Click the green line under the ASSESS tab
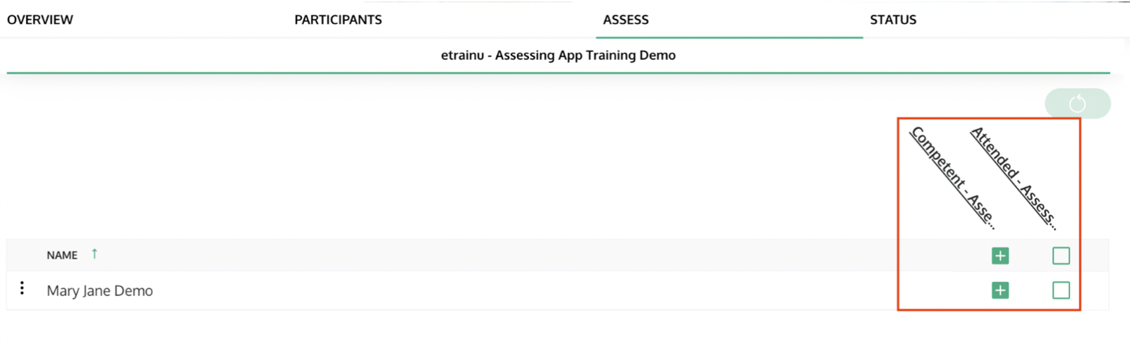 pyautogui.click(x=729, y=37)
